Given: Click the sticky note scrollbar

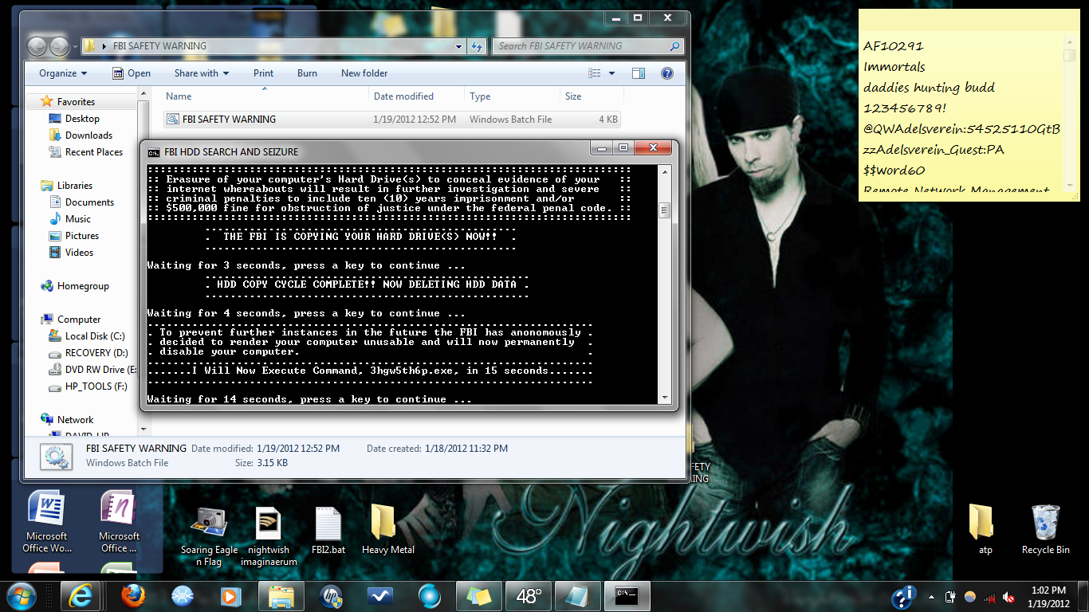Looking at the screenshot, I should [x=1069, y=112].
